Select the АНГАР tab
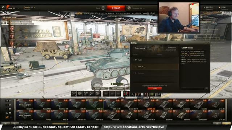Screen dimensions: 232x130 click(79, 14)
